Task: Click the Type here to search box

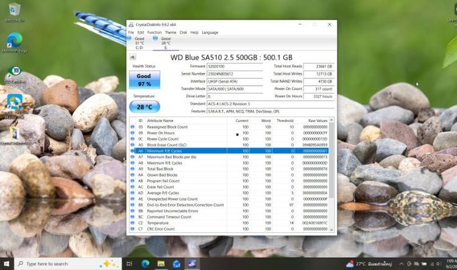Action: 68,263
